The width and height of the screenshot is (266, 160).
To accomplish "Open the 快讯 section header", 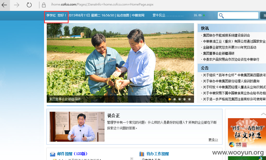I will click(205, 28).
